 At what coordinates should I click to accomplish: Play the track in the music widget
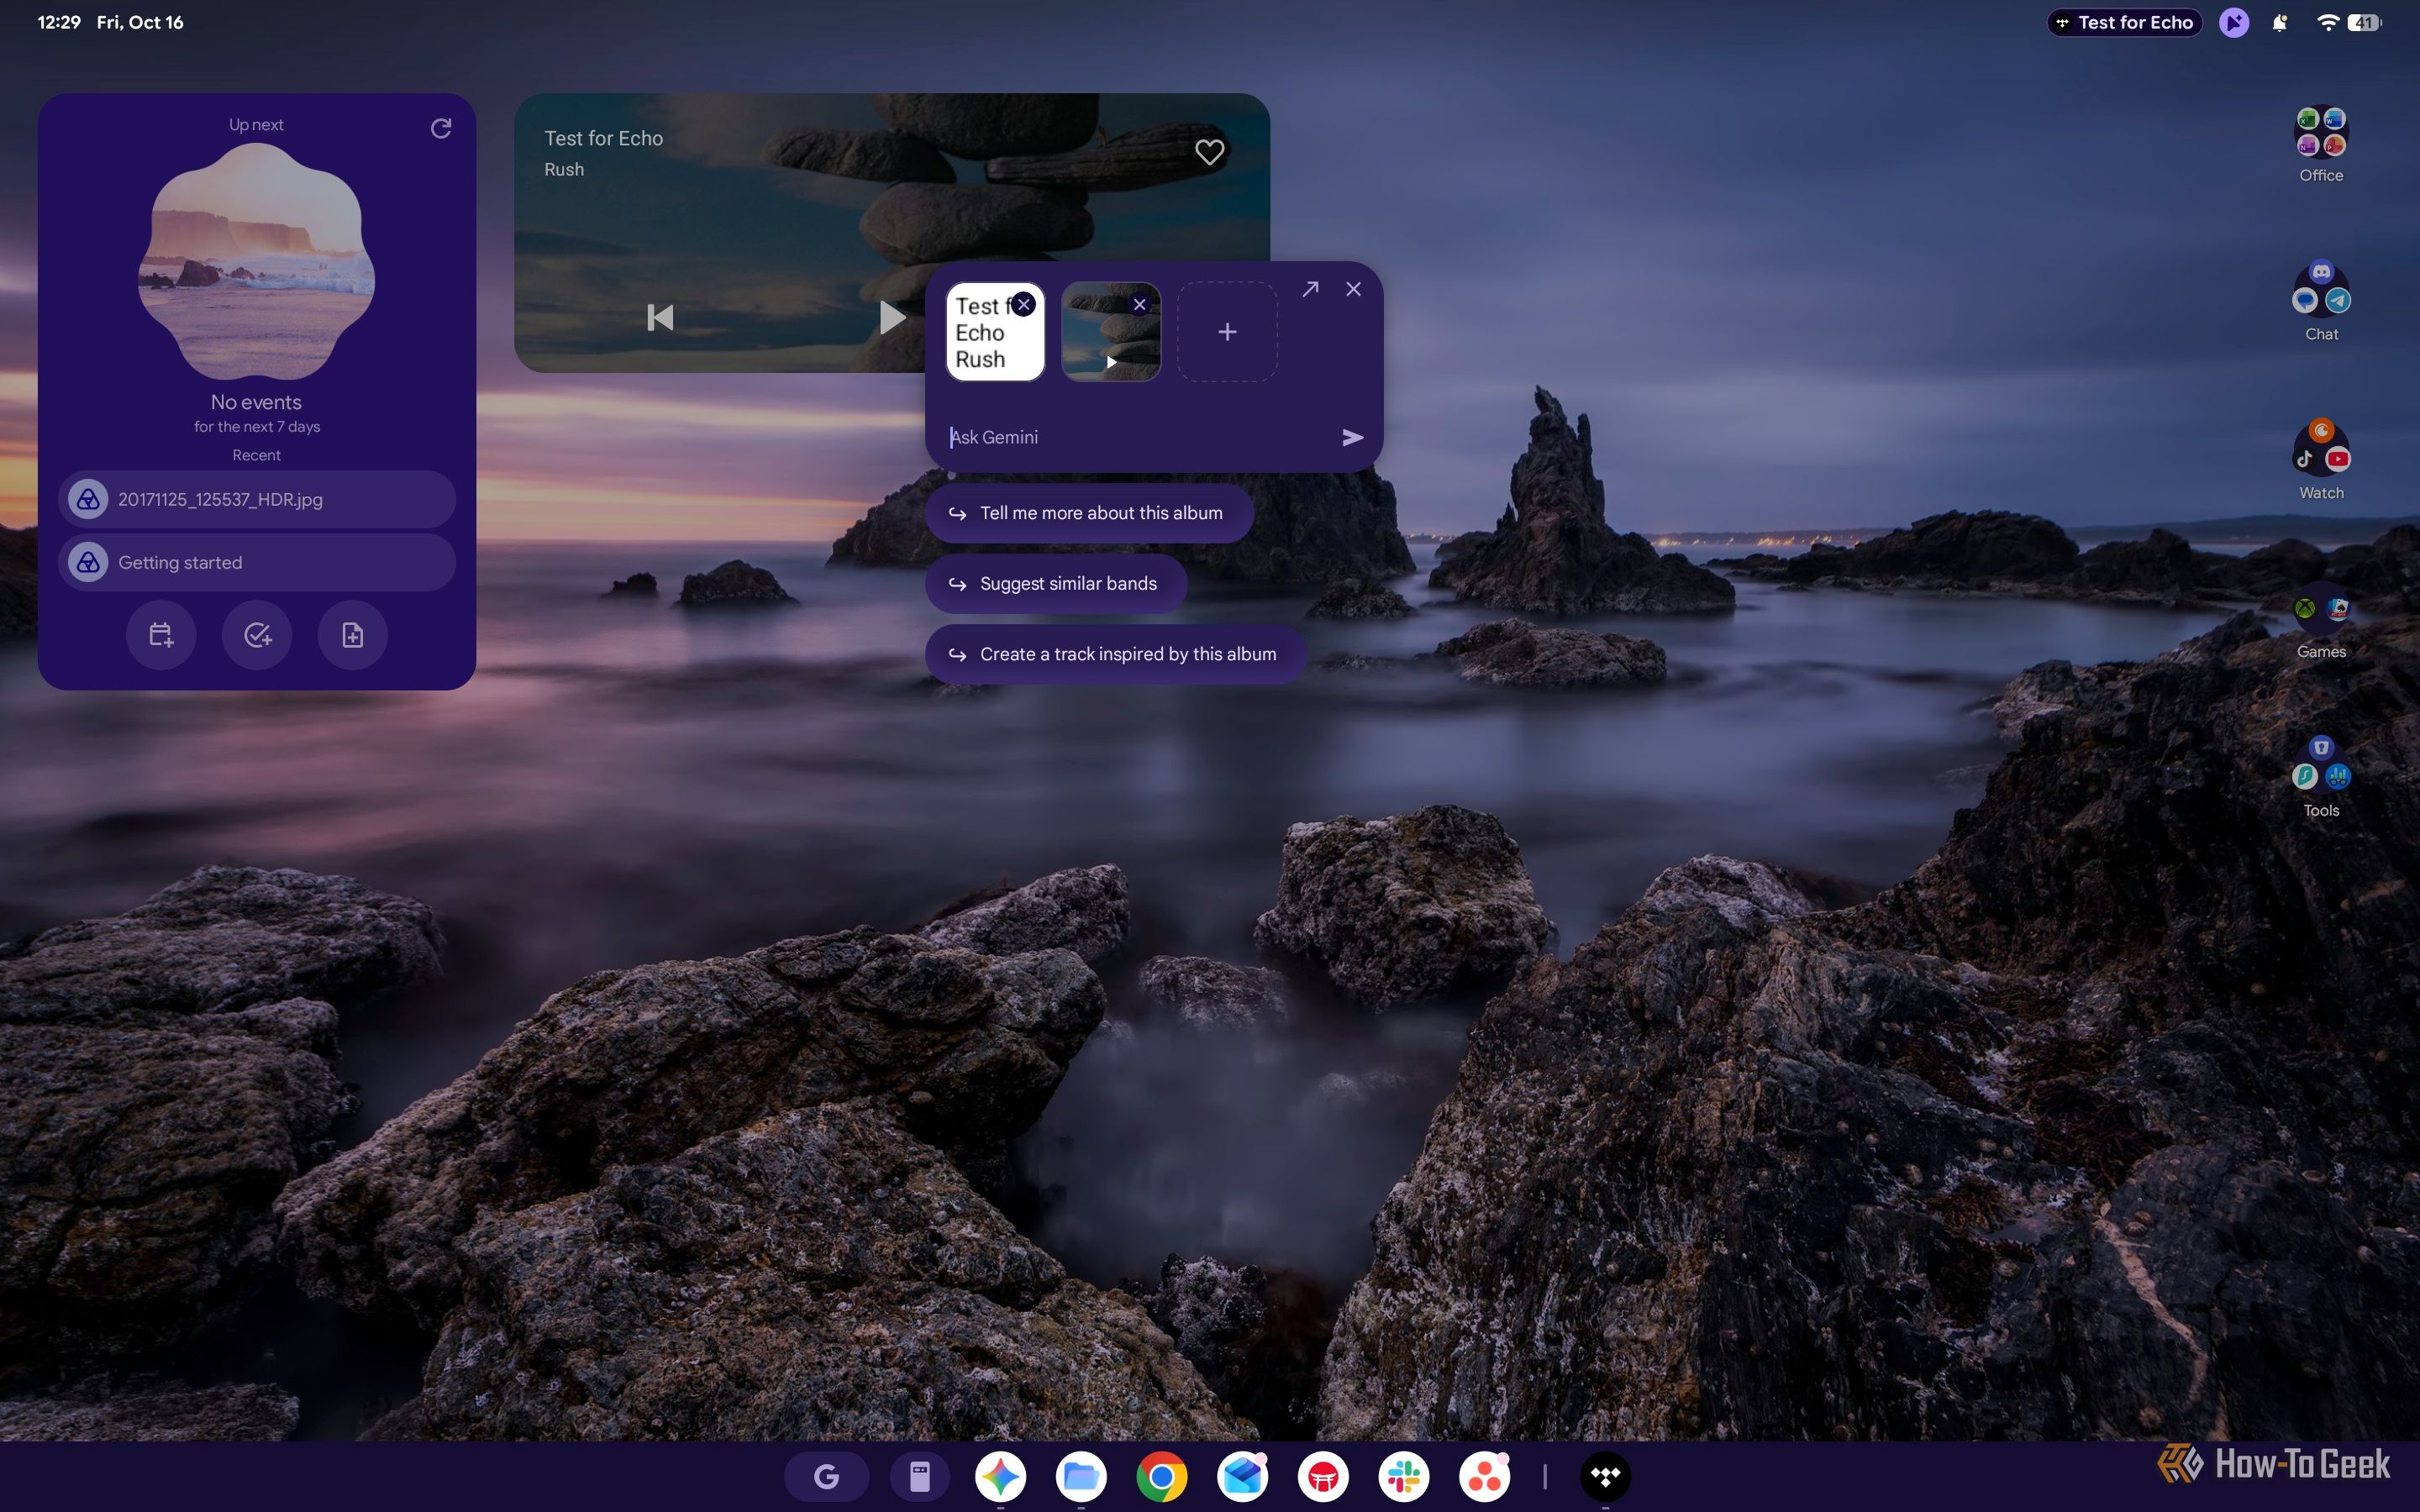[x=892, y=318]
